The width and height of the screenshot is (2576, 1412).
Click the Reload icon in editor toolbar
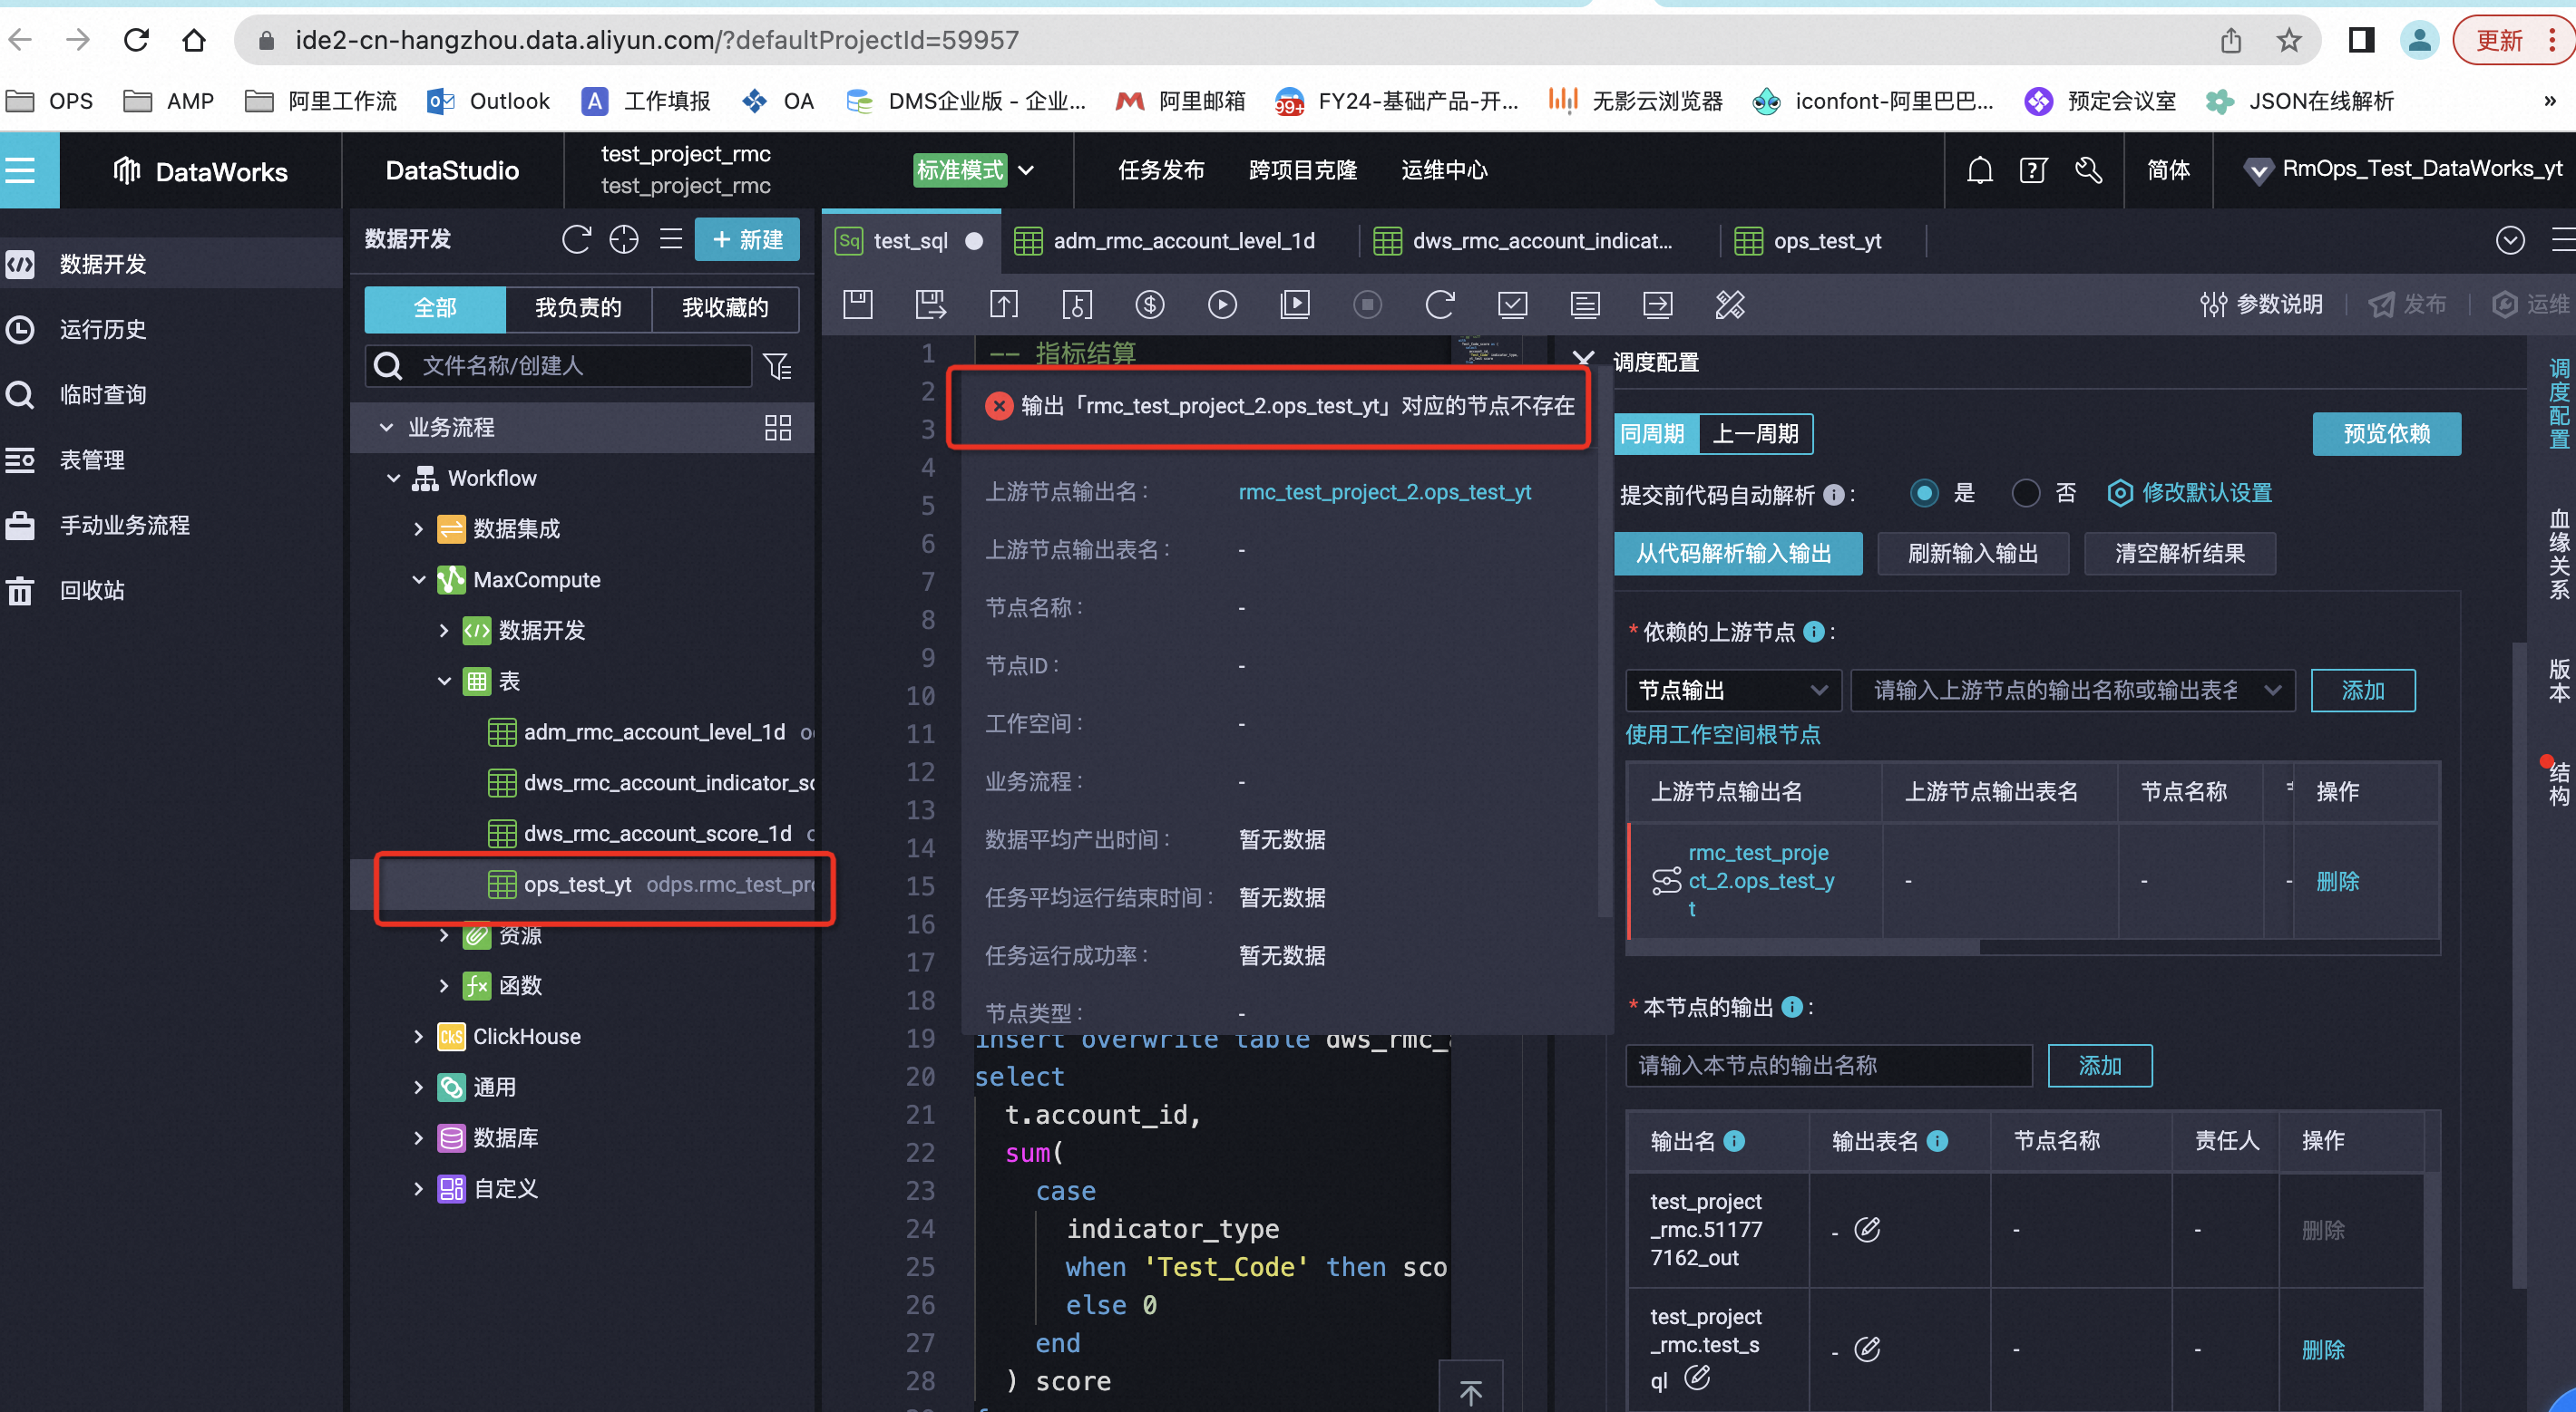coord(1440,305)
